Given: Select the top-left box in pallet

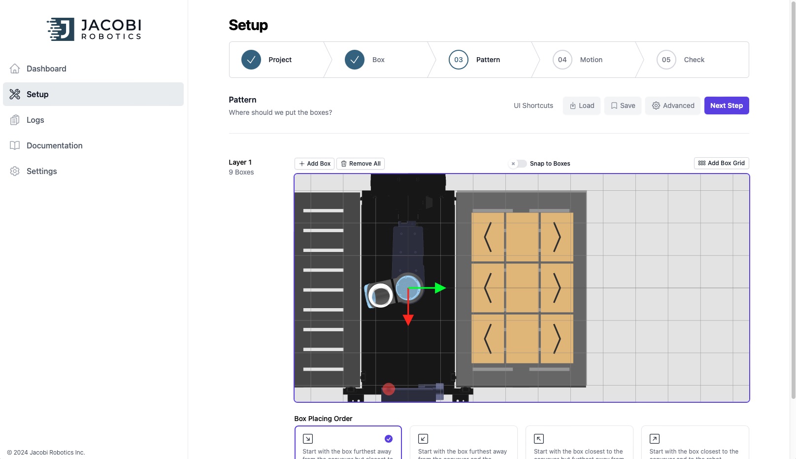Looking at the screenshot, I should click(x=488, y=237).
